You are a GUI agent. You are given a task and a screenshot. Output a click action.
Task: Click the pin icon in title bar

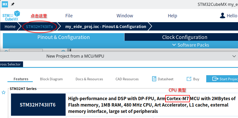pos(13,4)
